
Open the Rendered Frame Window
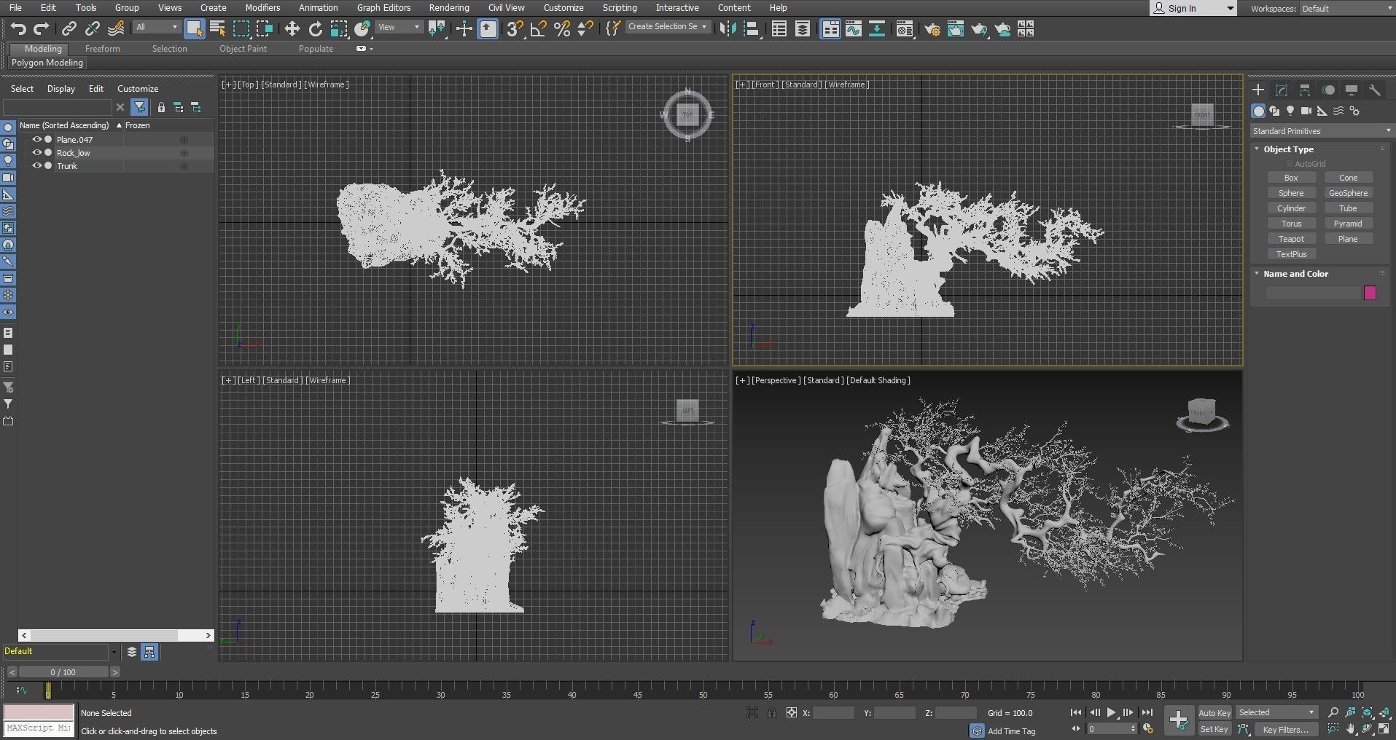point(955,28)
